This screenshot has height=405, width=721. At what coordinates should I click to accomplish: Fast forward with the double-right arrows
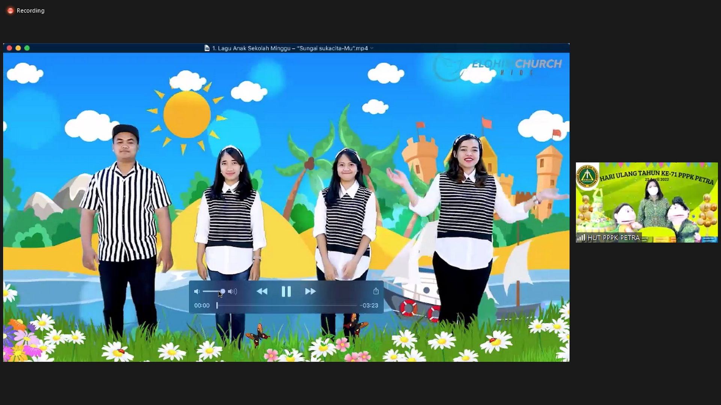click(310, 291)
